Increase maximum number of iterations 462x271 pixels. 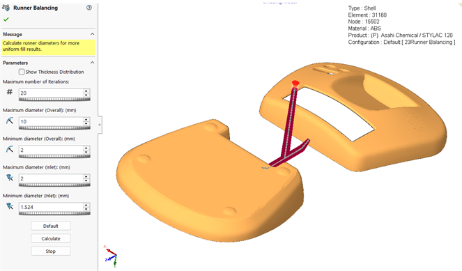click(86, 91)
